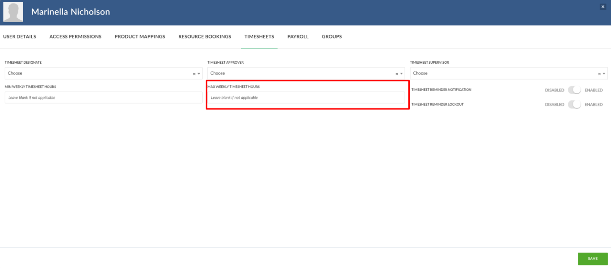Expand the Timesheet Approver arrow
The image size is (613, 269).
point(401,74)
